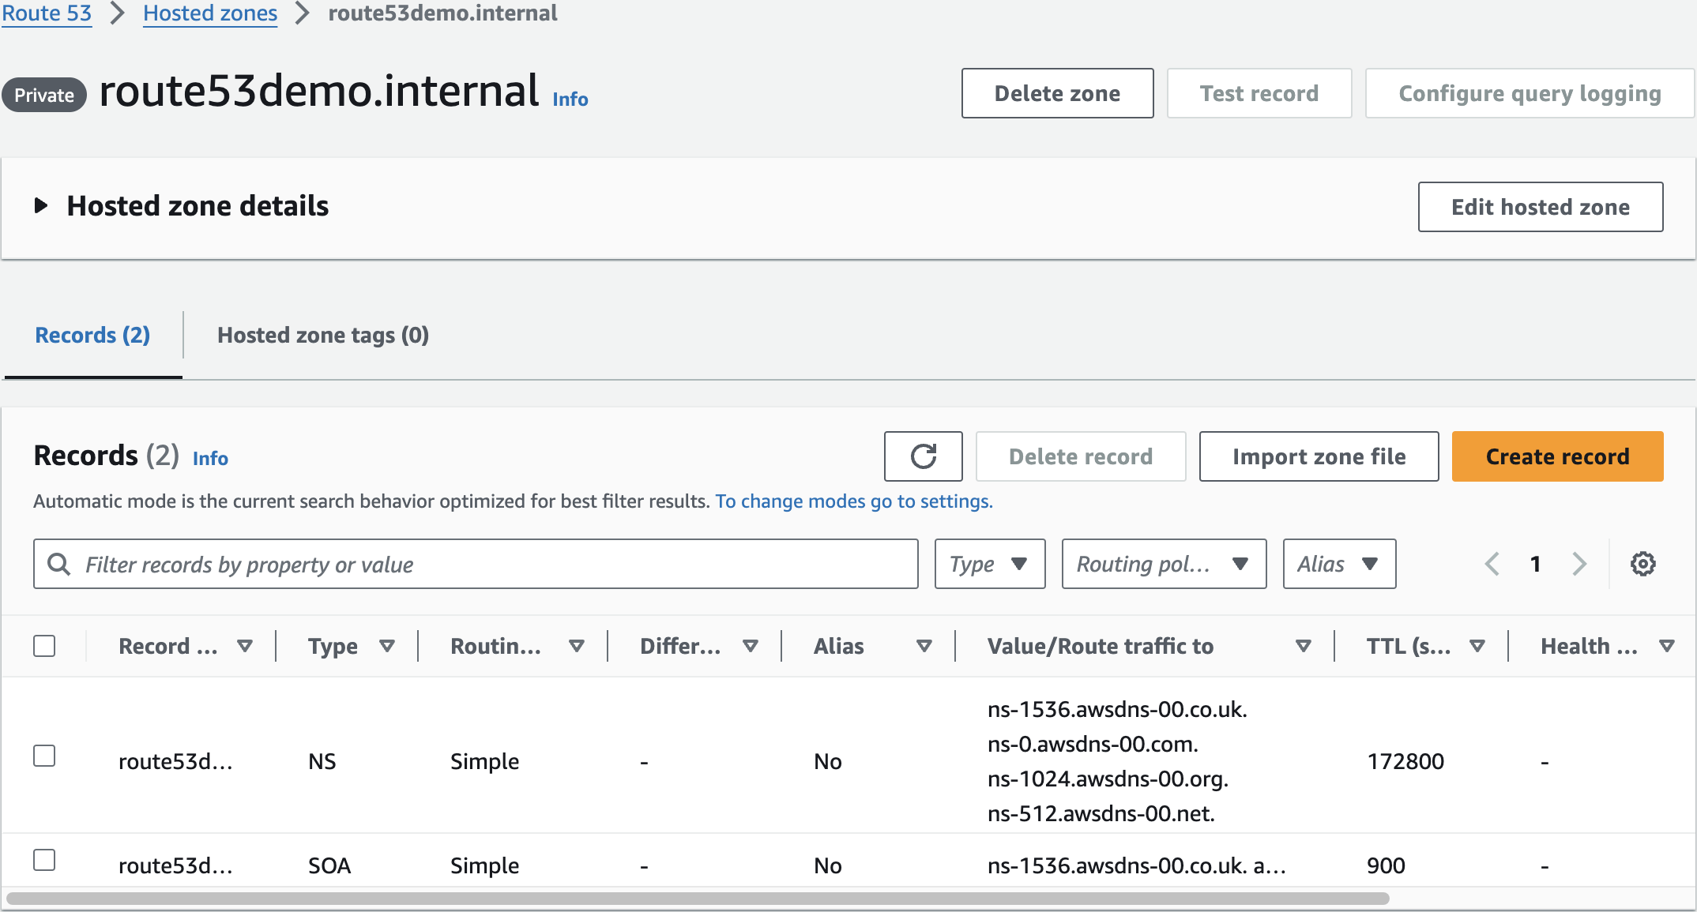The height and width of the screenshot is (912, 1697).
Task: Sort by Record name column arrow
Action: 245,646
